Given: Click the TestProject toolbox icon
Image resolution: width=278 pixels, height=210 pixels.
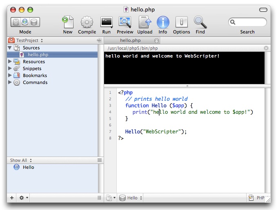Looking at the screenshot, I should pos(11,40).
